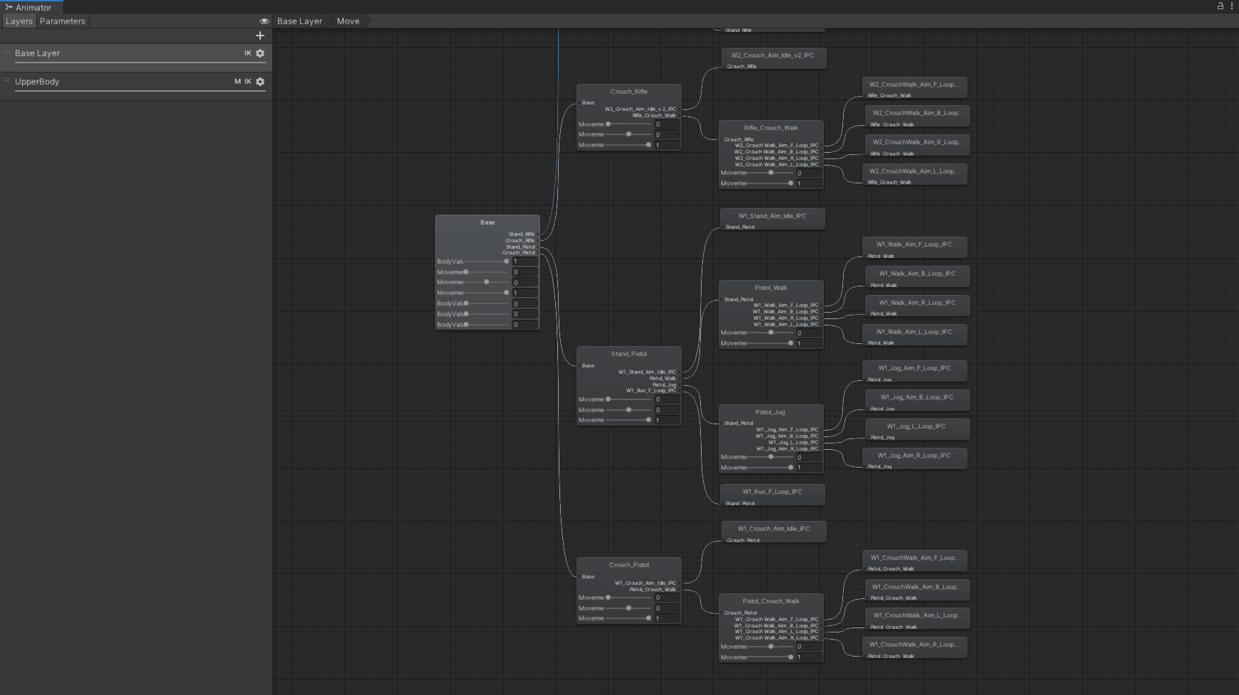Switch to the Layers tab

pyautogui.click(x=19, y=21)
